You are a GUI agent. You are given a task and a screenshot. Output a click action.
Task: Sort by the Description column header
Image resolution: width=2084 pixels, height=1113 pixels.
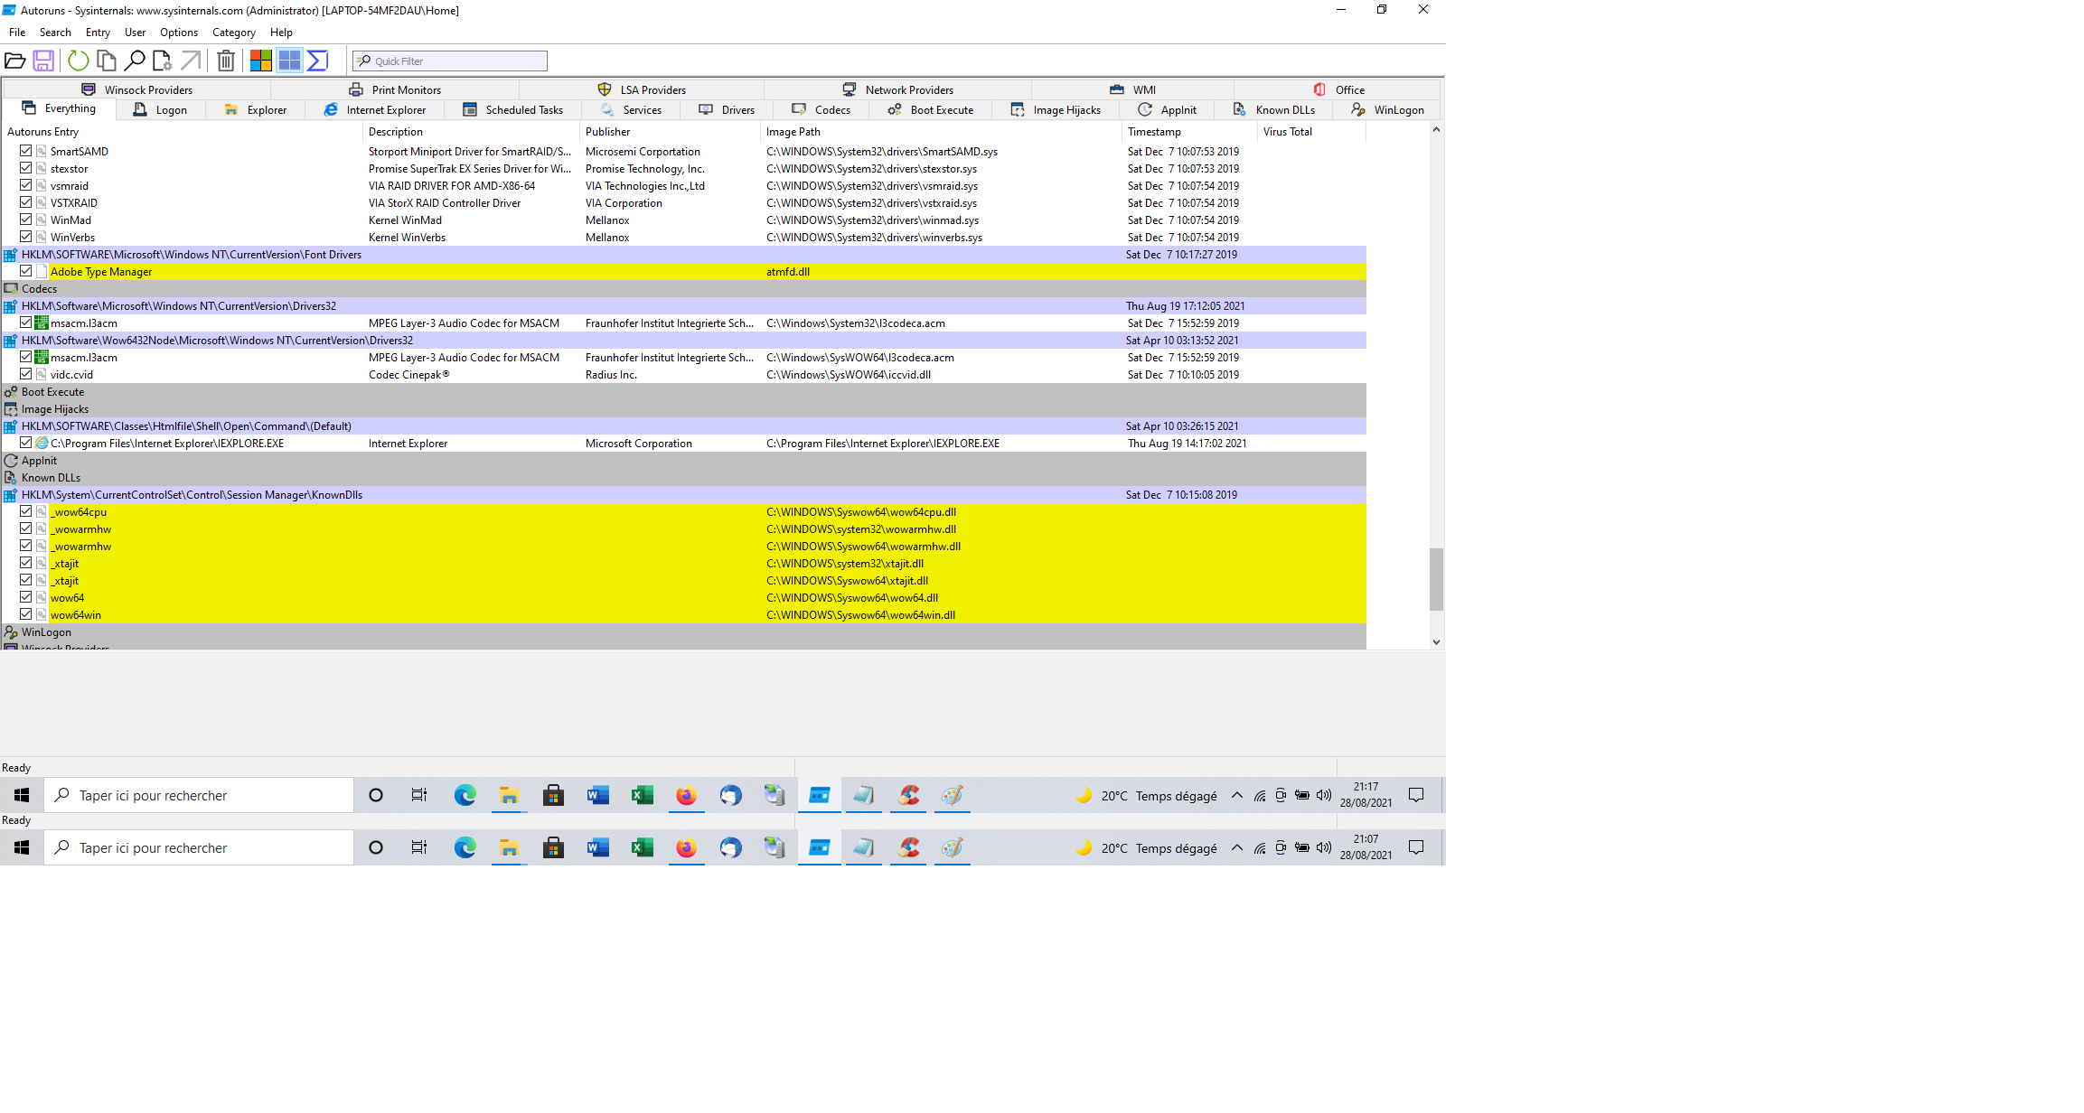472,132
